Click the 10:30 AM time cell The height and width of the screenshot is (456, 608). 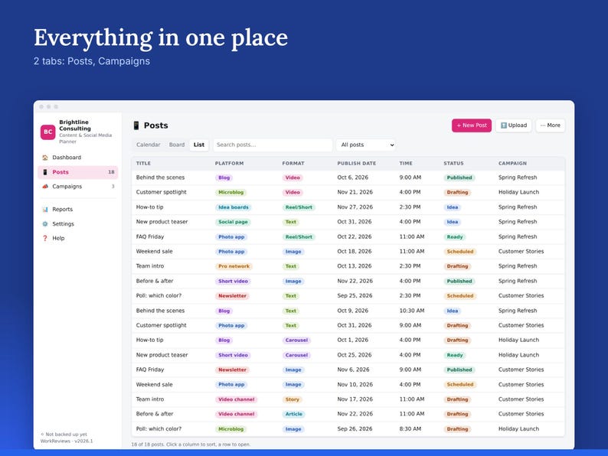(412, 311)
